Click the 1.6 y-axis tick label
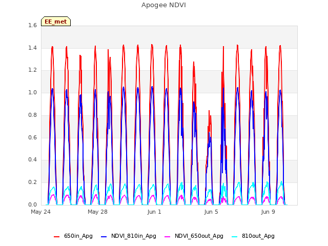 point(32,25)
